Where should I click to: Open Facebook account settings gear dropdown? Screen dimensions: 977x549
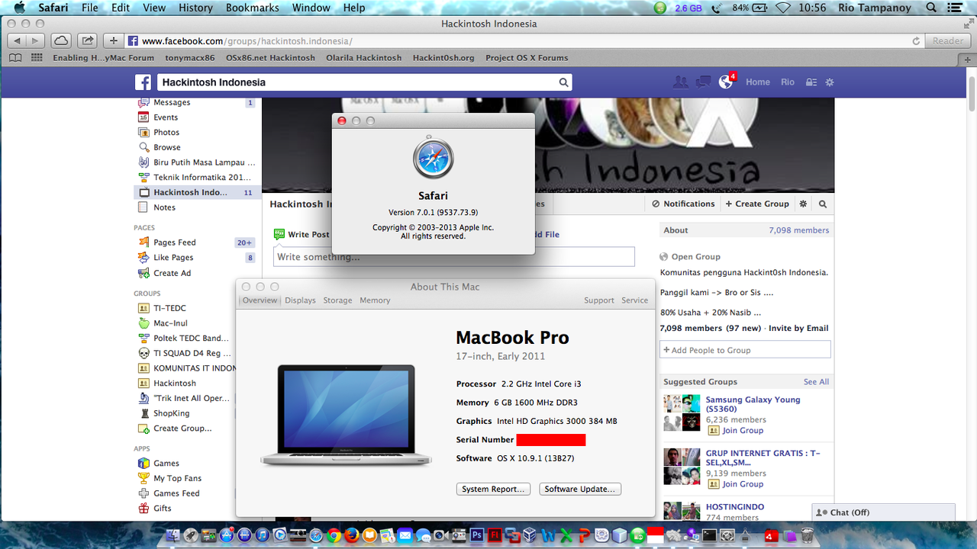click(830, 82)
